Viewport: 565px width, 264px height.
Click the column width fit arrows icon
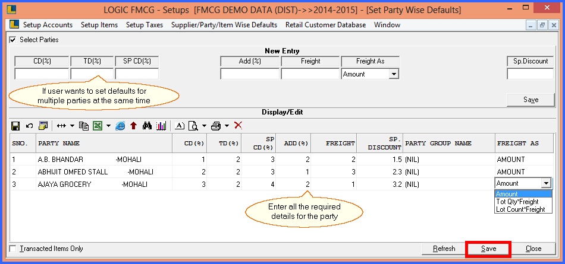62,126
